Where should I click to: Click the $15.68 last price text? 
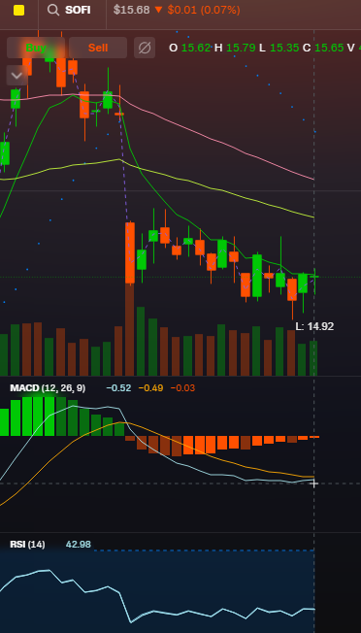[x=131, y=10]
